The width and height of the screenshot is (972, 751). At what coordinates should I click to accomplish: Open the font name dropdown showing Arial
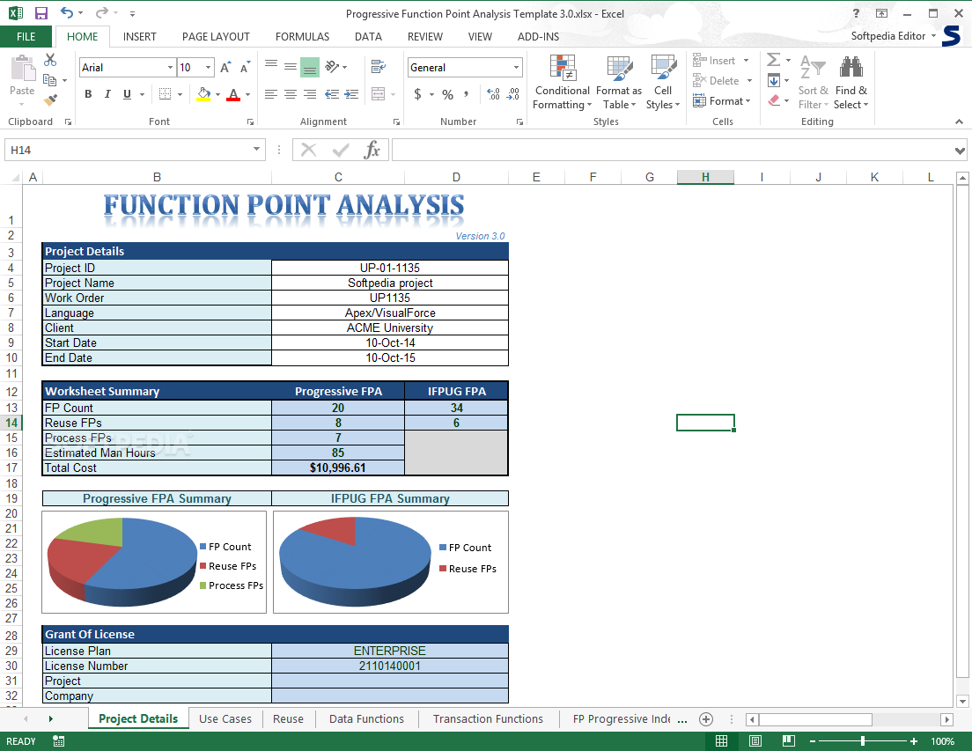pos(170,68)
